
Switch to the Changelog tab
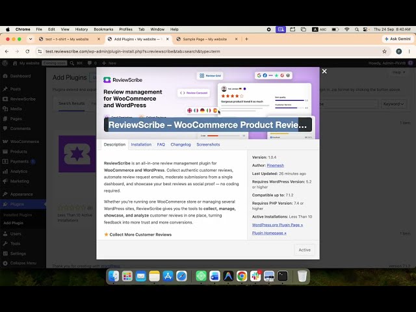(x=181, y=144)
